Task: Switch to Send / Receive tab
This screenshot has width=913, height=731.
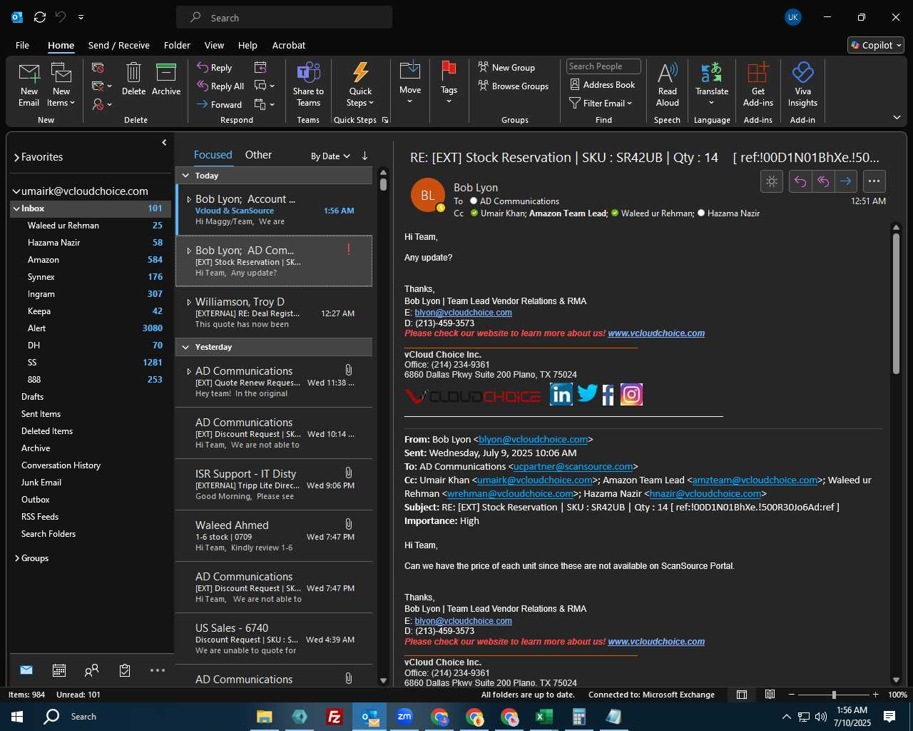Action: 119,45
